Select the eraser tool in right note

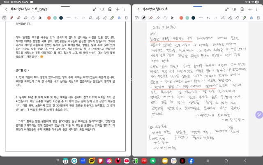click(x=158, y=18)
